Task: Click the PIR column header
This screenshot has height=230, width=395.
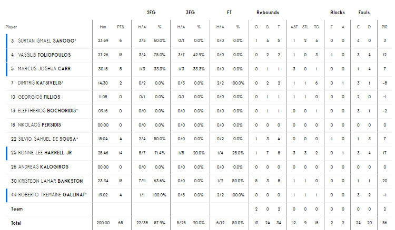Action: (x=384, y=27)
